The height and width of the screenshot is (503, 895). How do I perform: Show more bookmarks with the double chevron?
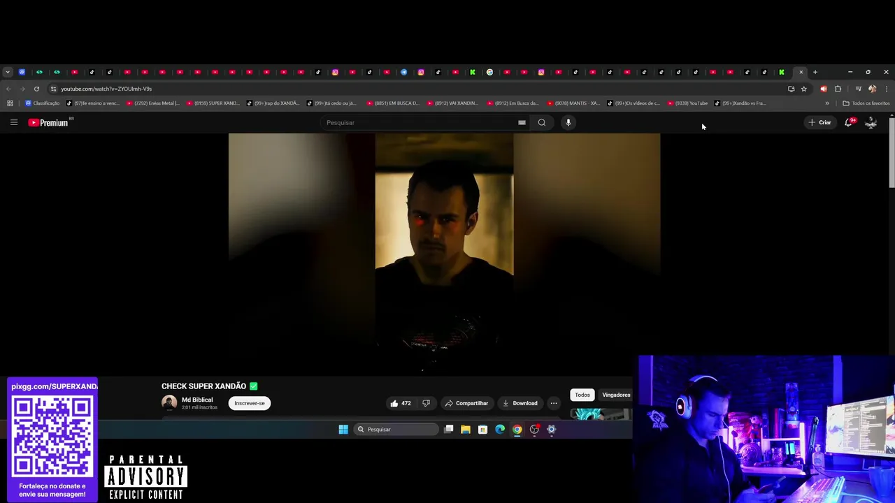(827, 103)
